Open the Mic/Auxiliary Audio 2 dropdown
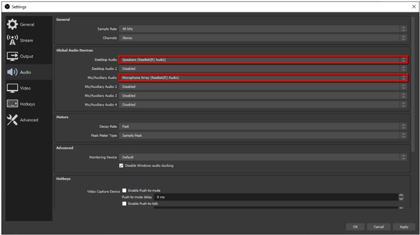The image size is (420, 235). (x=263, y=86)
